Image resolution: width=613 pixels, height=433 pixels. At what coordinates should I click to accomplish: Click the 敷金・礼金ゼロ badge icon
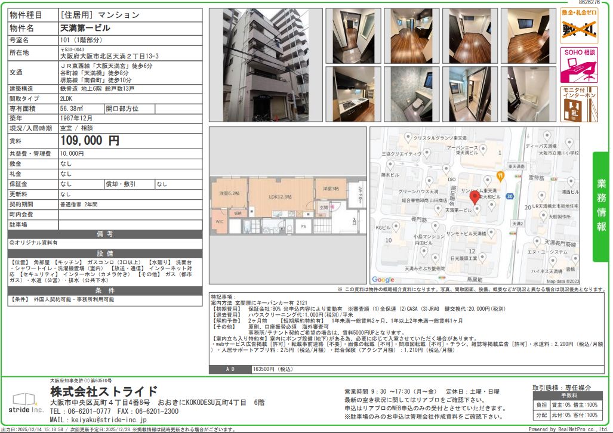[x=578, y=26]
